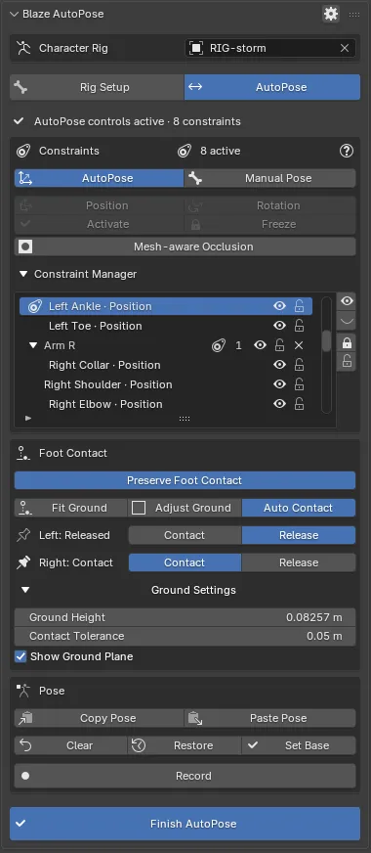
Task: Lock the Left Ankle constraint
Action: coord(299,306)
